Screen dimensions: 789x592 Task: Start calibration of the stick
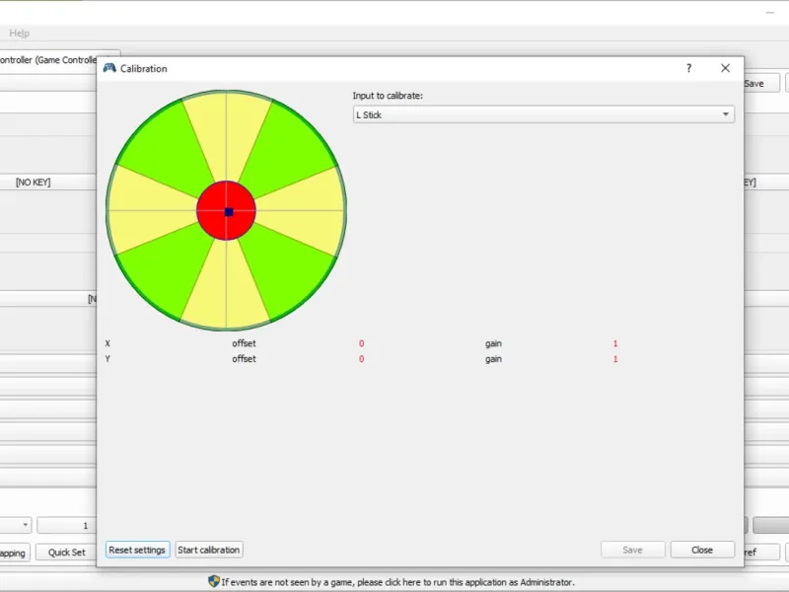click(208, 550)
